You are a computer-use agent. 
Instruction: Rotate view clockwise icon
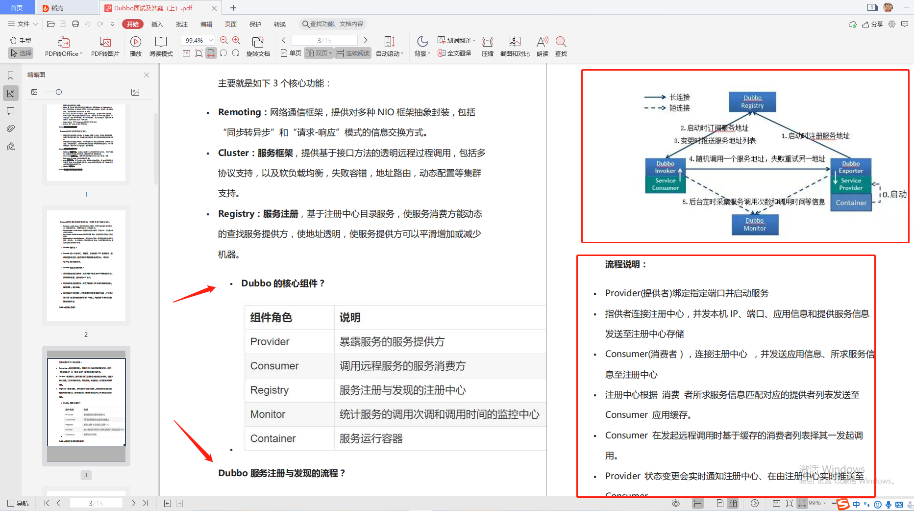[x=236, y=53]
